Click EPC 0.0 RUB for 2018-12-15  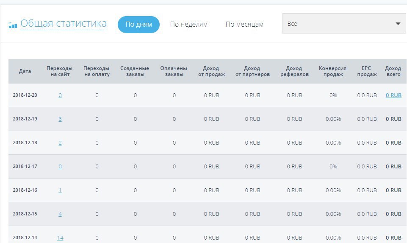[367, 214]
